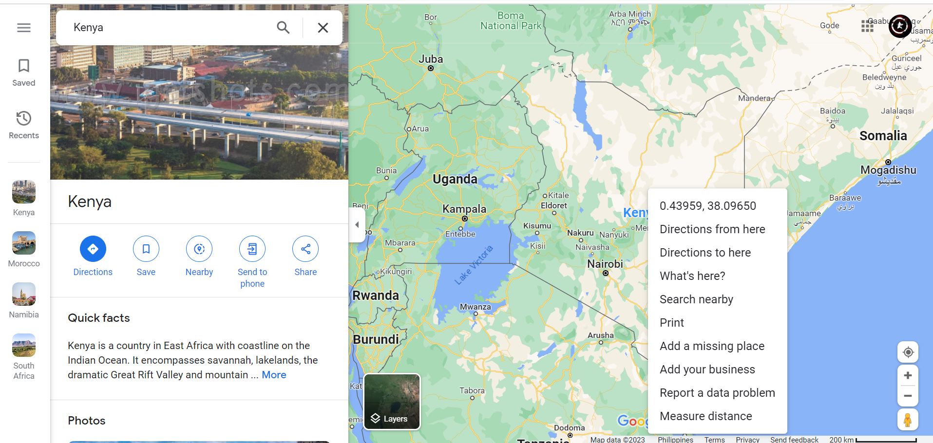Zoom out with the minus button

[908, 396]
